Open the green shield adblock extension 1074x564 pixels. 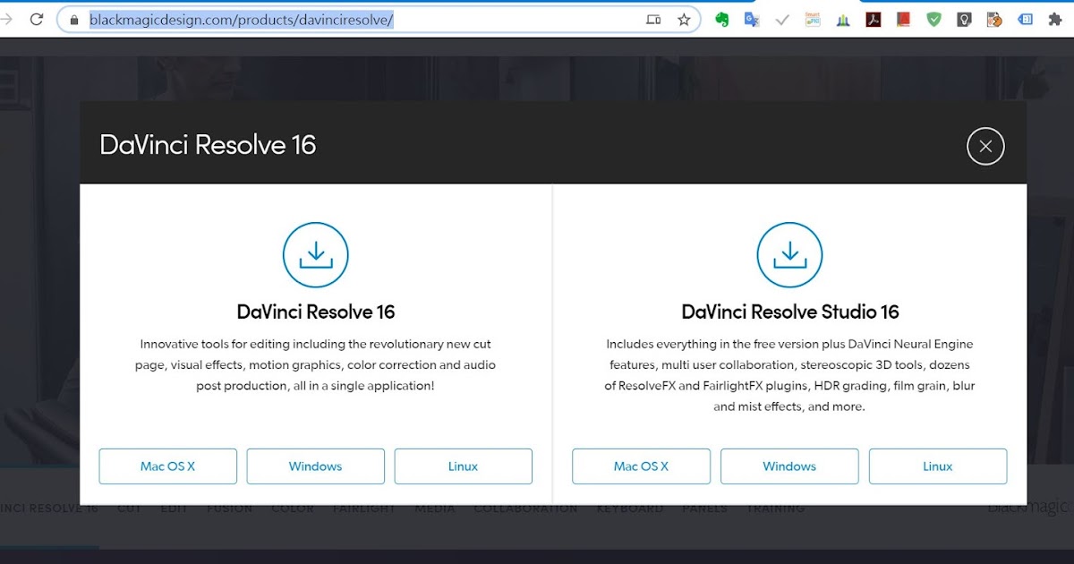(x=934, y=19)
